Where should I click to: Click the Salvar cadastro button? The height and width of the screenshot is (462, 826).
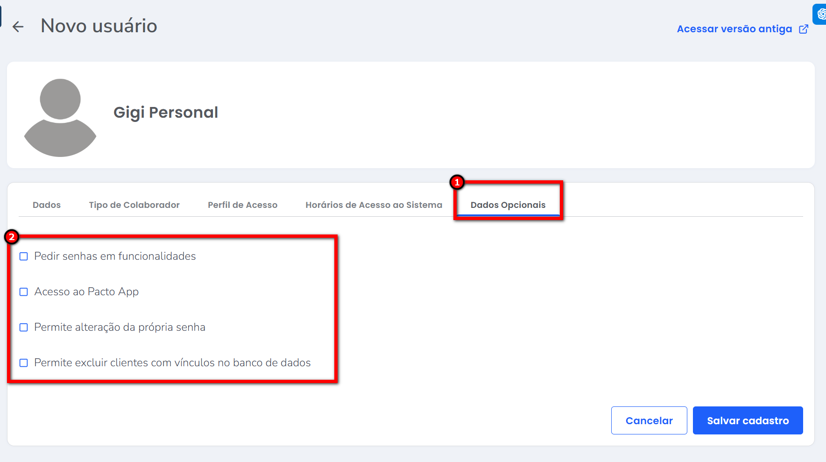pos(748,420)
